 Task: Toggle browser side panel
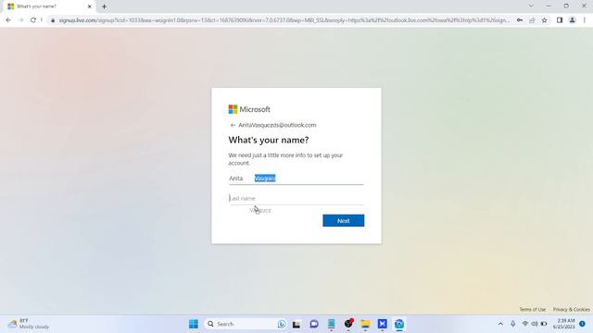point(560,20)
